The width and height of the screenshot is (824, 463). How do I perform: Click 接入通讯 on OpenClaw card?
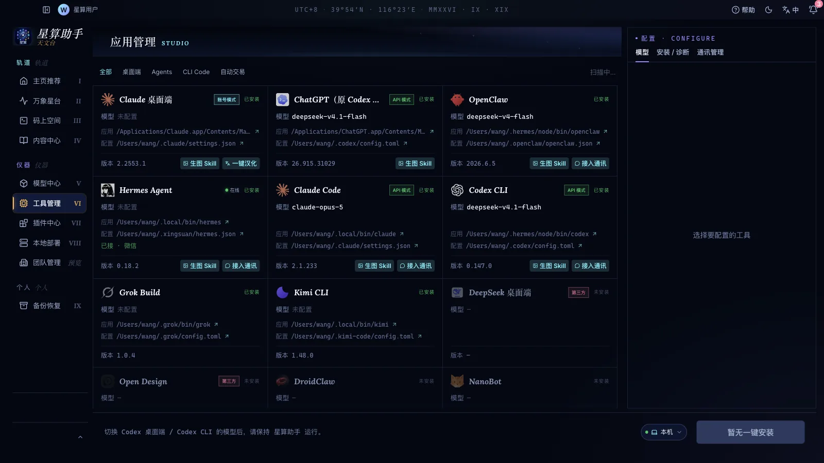[x=591, y=164]
